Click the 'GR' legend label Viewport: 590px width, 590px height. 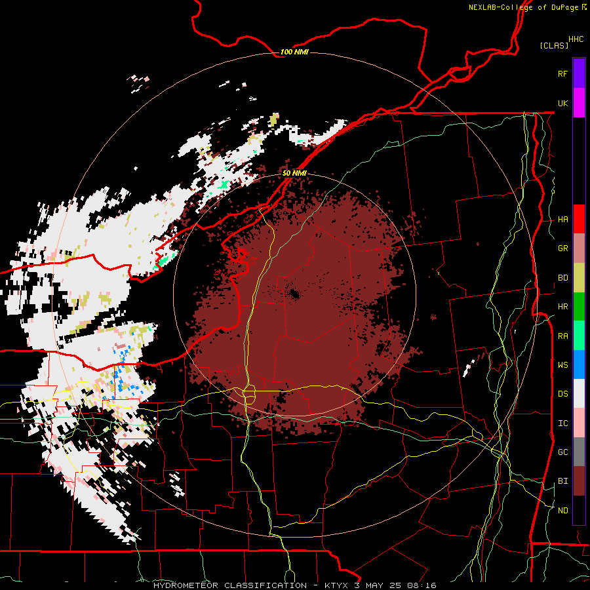coord(563,248)
